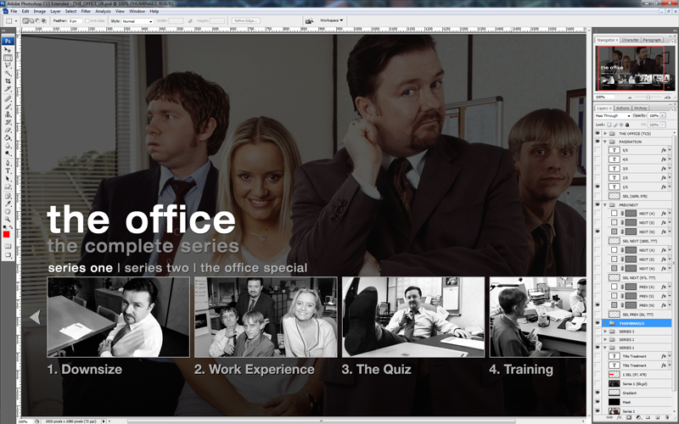
Task: Hide the THUMBNAILS group
Action: [x=598, y=323]
